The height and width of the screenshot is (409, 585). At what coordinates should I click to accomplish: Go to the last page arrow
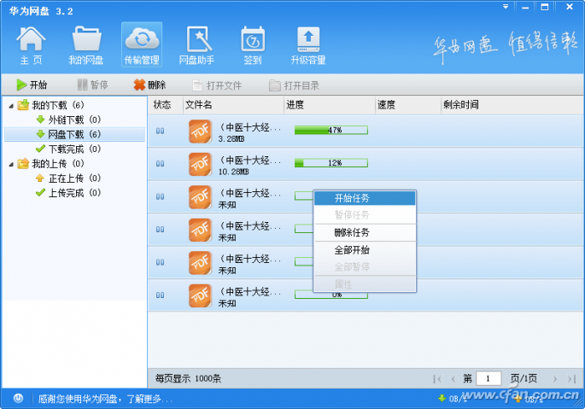pos(571,379)
